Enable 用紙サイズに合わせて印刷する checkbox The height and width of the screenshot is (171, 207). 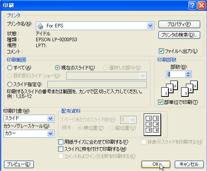(61, 142)
